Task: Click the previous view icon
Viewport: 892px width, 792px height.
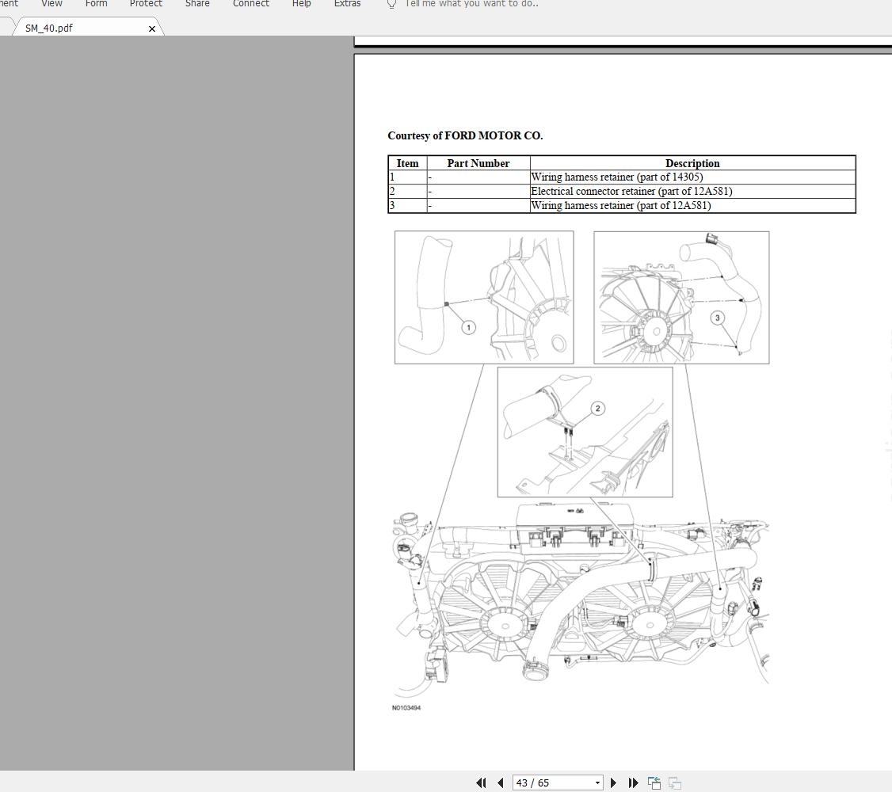Action: (x=654, y=783)
